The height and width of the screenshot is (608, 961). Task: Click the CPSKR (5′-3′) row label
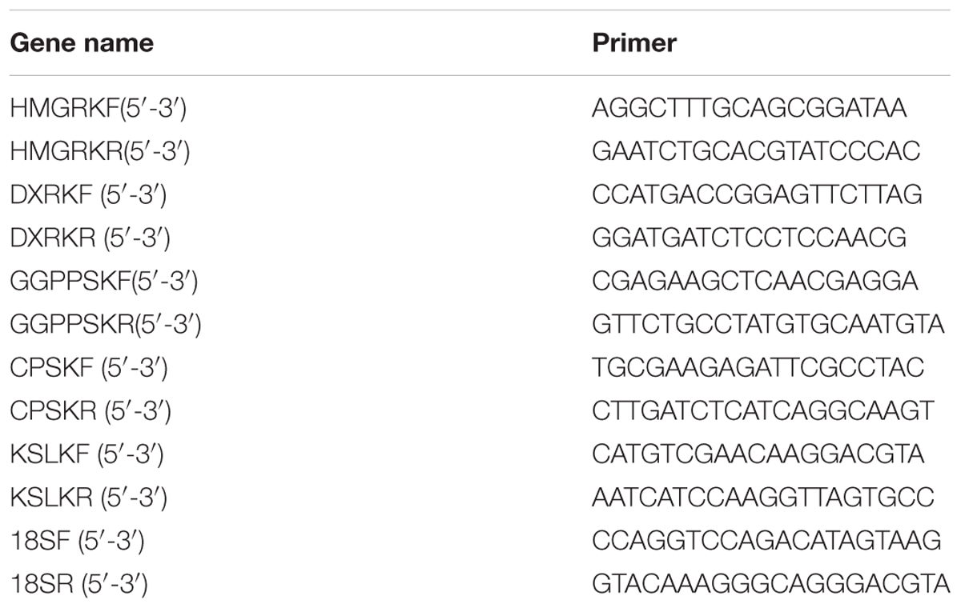[90, 410]
